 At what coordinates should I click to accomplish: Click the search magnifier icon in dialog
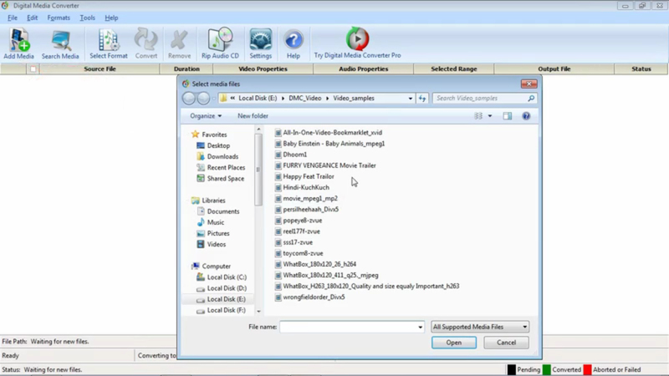[x=531, y=99]
